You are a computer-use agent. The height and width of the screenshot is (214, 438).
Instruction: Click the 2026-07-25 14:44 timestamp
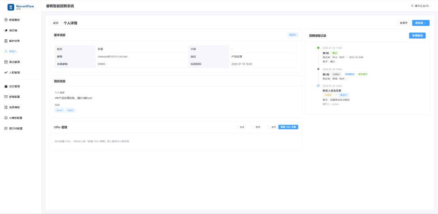332,69
